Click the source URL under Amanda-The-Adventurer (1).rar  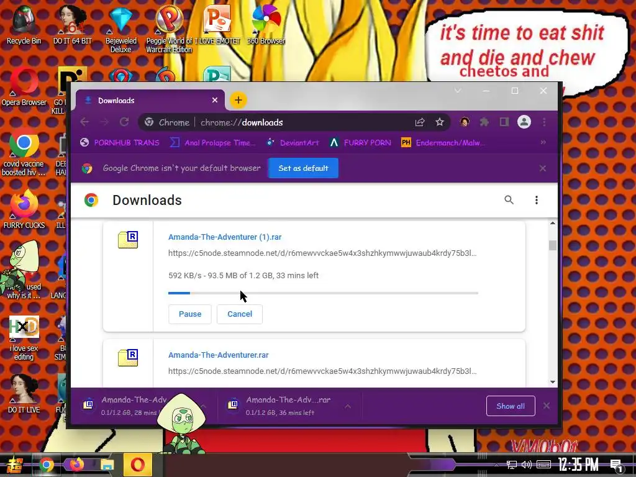pyautogui.click(x=322, y=253)
